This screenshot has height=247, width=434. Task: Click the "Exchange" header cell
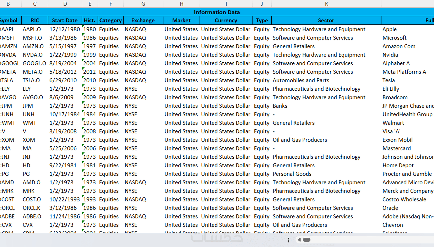143,20
